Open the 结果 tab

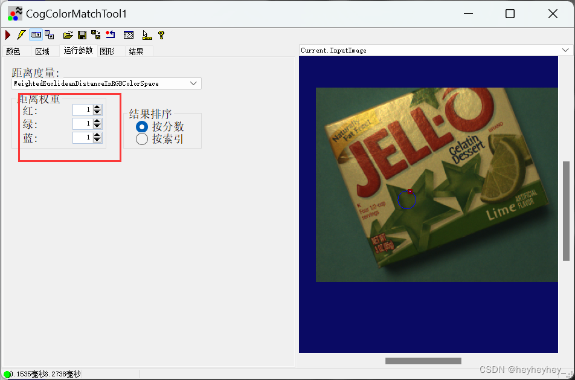pyautogui.click(x=137, y=51)
